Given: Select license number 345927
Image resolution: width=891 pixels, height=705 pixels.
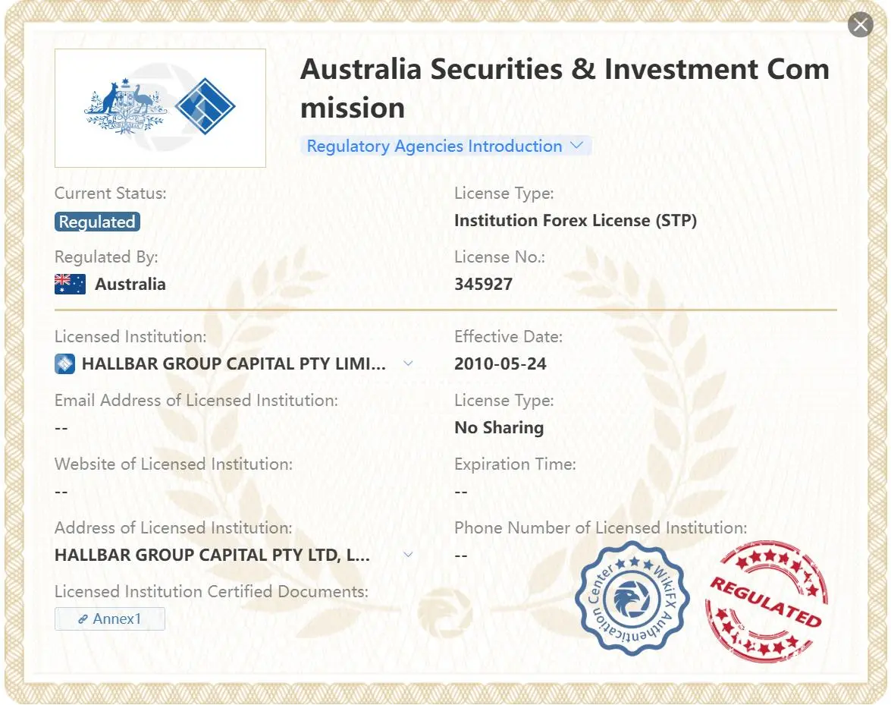Looking at the screenshot, I should (484, 284).
